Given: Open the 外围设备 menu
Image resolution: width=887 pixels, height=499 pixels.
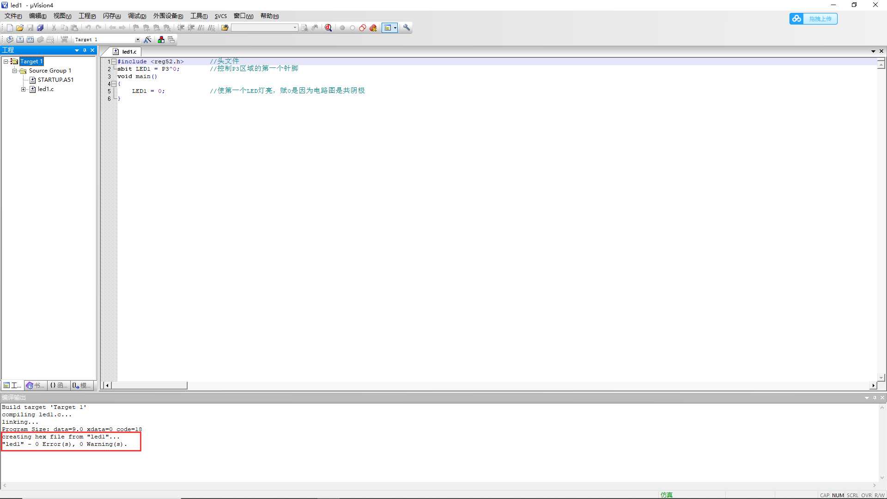Looking at the screenshot, I should coord(168,16).
